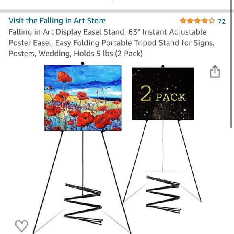Tap the poppy painting on left easel
Screen dimensions: 234x234
point(83,98)
